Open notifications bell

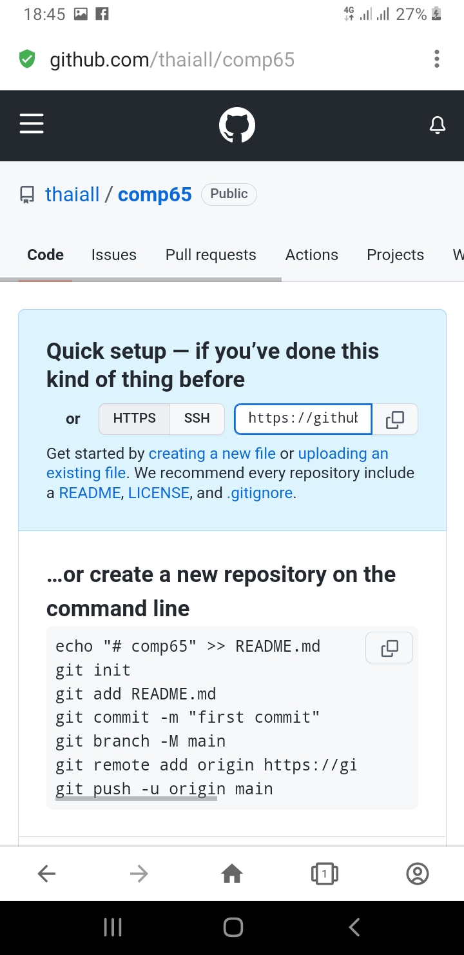pyautogui.click(x=438, y=125)
